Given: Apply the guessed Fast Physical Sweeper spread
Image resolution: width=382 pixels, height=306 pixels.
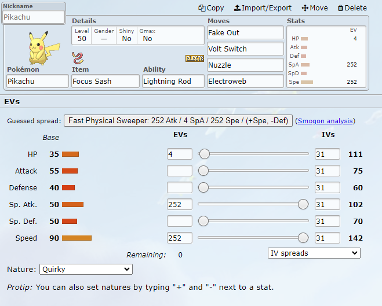Looking at the screenshot, I should (x=178, y=121).
